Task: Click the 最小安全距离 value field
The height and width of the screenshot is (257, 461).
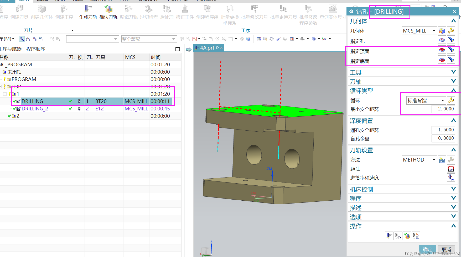Action: (443, 109)
